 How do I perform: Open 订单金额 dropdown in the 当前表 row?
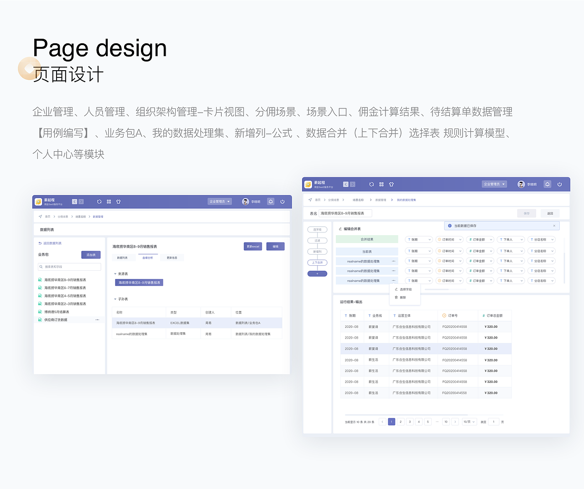[481, 251]
